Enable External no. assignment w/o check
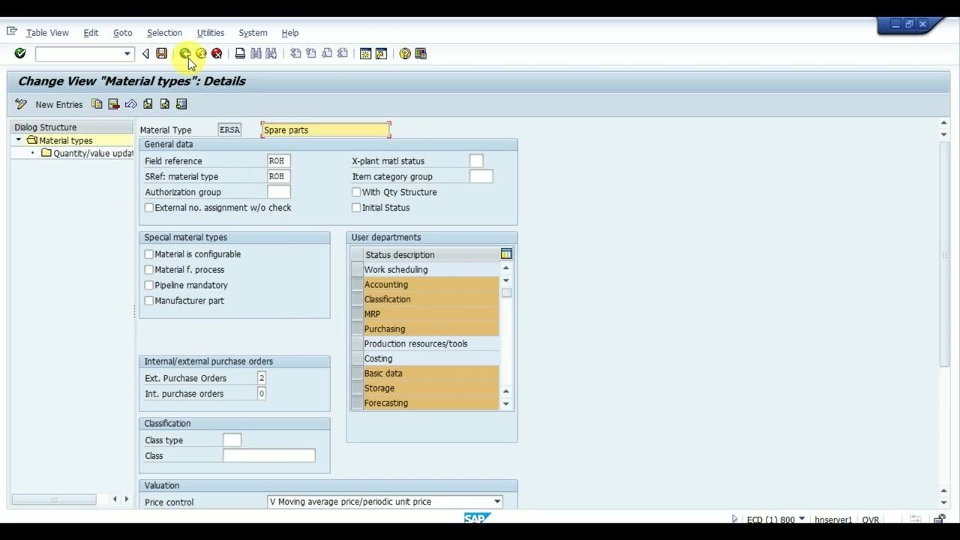Image resolution: width=960 pixels, height=540 pixels. [x=149, y=208]
